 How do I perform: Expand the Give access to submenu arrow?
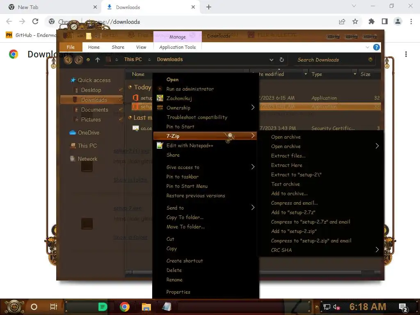pyautogui.click(x=253, y=167)
